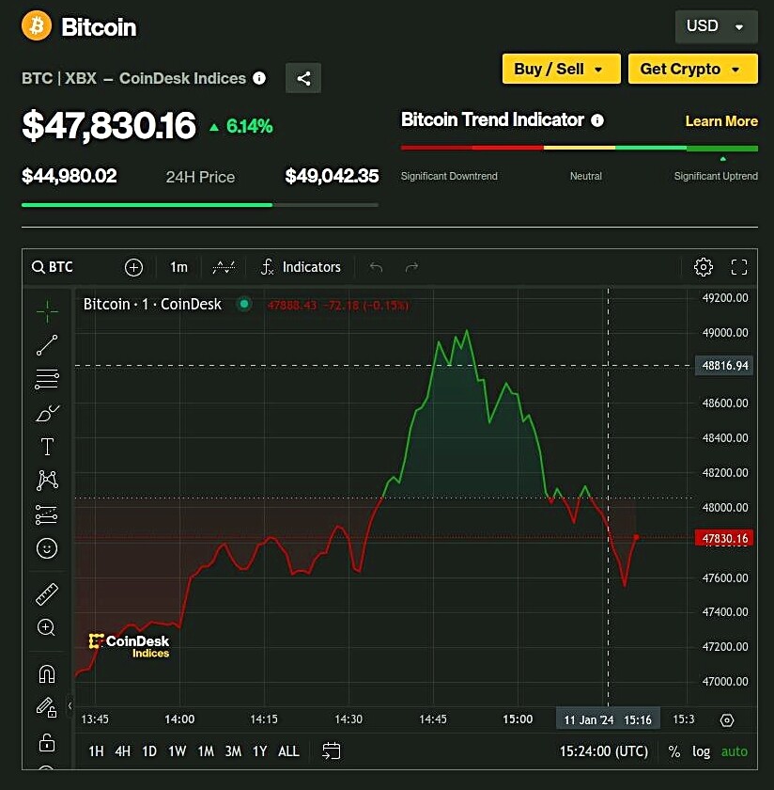This screenshot has height=790, width=774.
Task: Click the $44,980.02 24H low value
Action: pyautogui.click(x=69, y=176)
